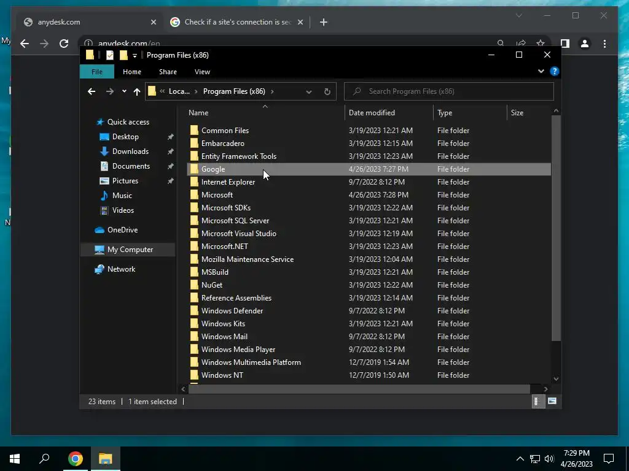Open the Chrome three-dot menu

tap(604, 44)
